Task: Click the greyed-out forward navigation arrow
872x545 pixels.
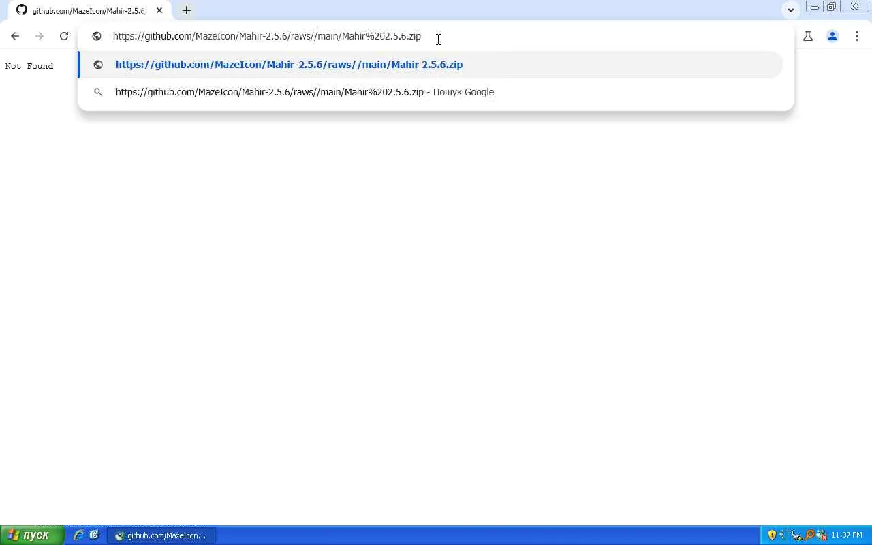Action: [x=40, y=36]
